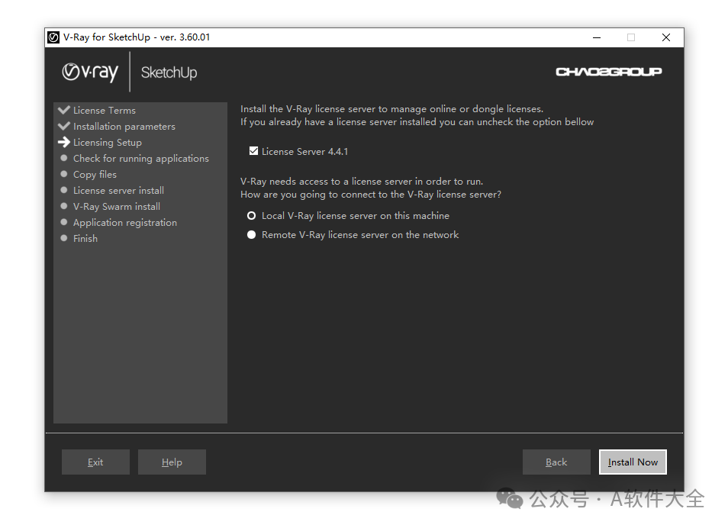Click the Copy files step

tap(95, 175)
